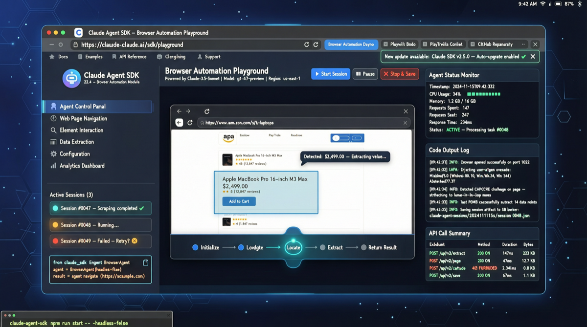Click the left reload icon in the address bar
The image size is (587, 327).
(x=307, y=44)
